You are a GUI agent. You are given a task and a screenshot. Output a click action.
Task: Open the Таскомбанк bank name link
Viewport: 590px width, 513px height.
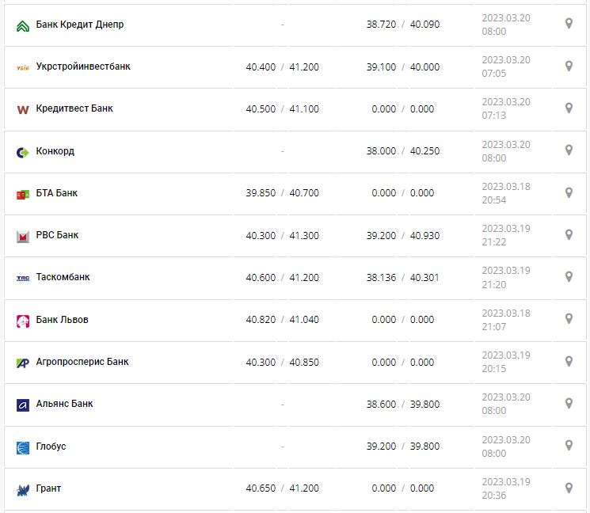tap(63, 277)
